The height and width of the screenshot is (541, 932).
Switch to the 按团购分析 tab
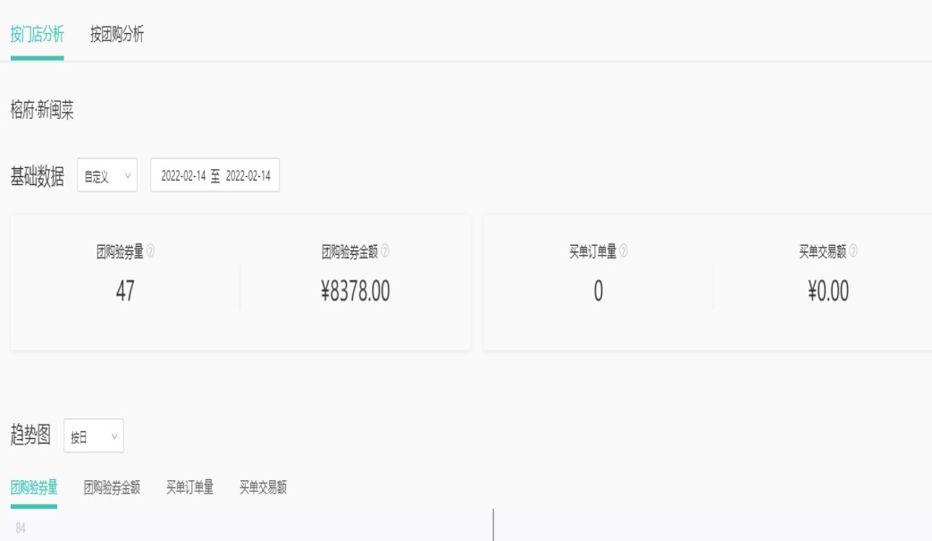[x=117, y=35]
